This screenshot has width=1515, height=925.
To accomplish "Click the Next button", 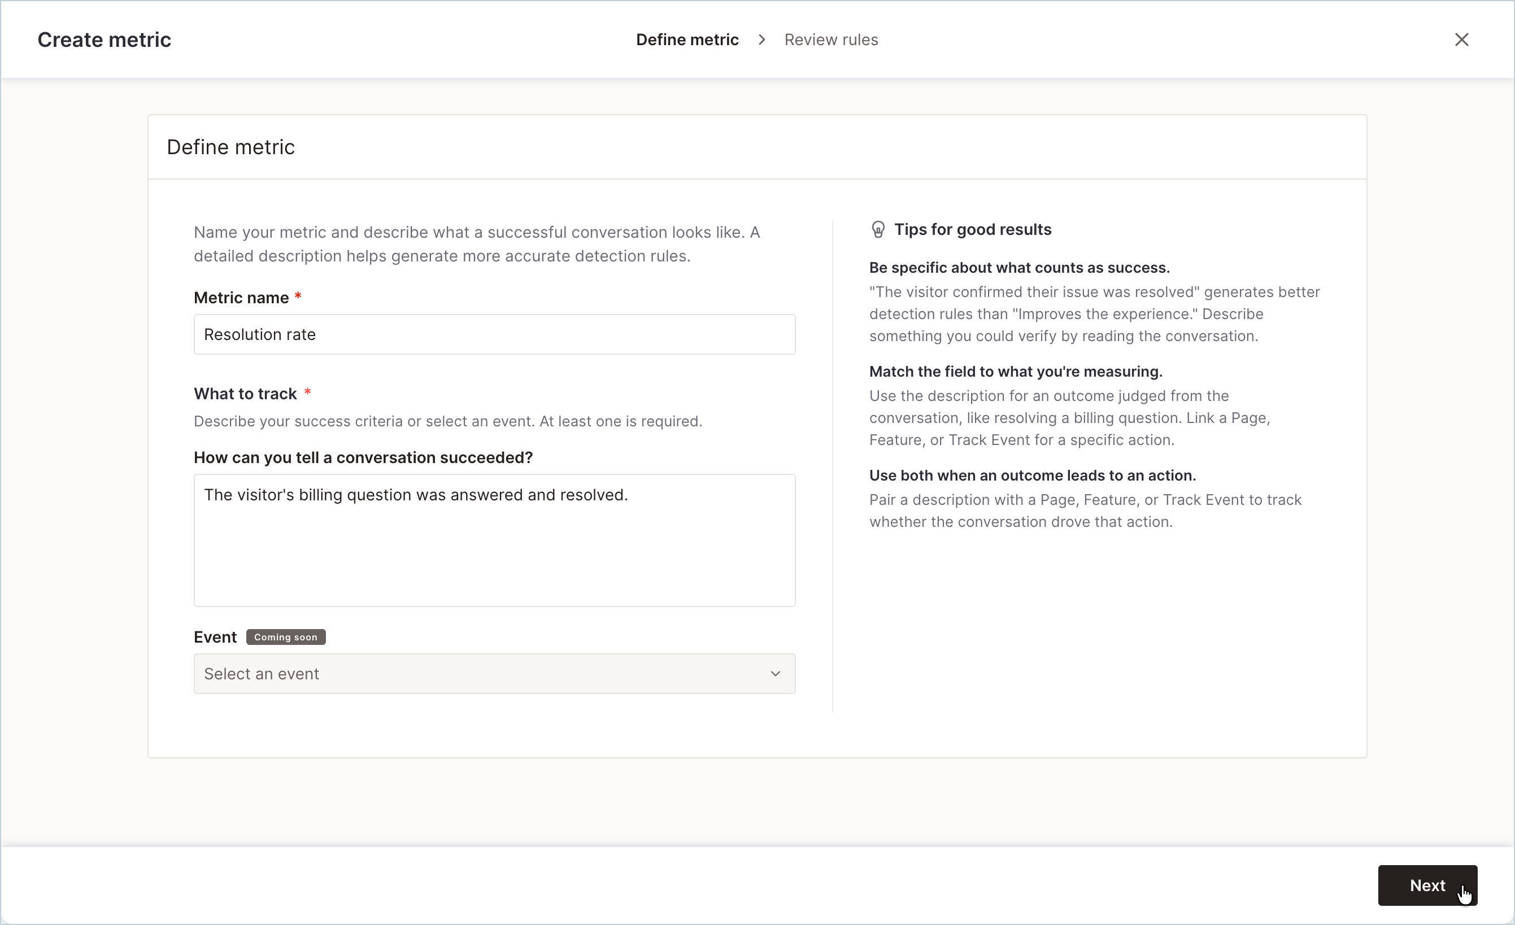I will (1427, 885).
